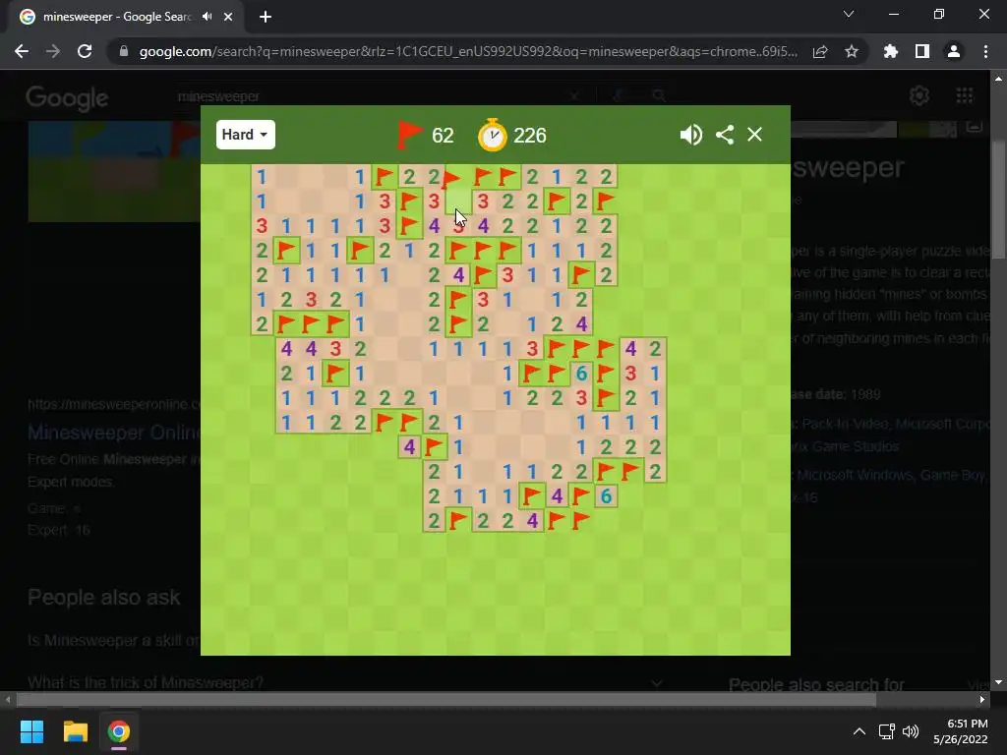Click the stopwatch timer icon

(493, 135)
